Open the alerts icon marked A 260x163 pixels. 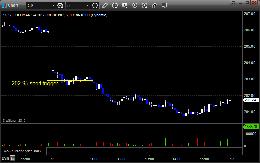pos(145,5)
